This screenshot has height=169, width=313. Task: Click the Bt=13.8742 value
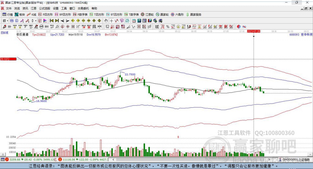(111, 34)
